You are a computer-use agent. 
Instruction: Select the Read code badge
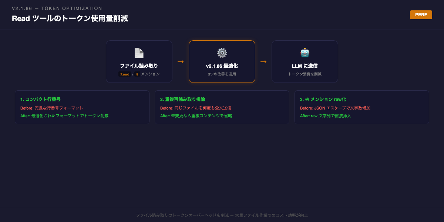click(x=125, y=74)
